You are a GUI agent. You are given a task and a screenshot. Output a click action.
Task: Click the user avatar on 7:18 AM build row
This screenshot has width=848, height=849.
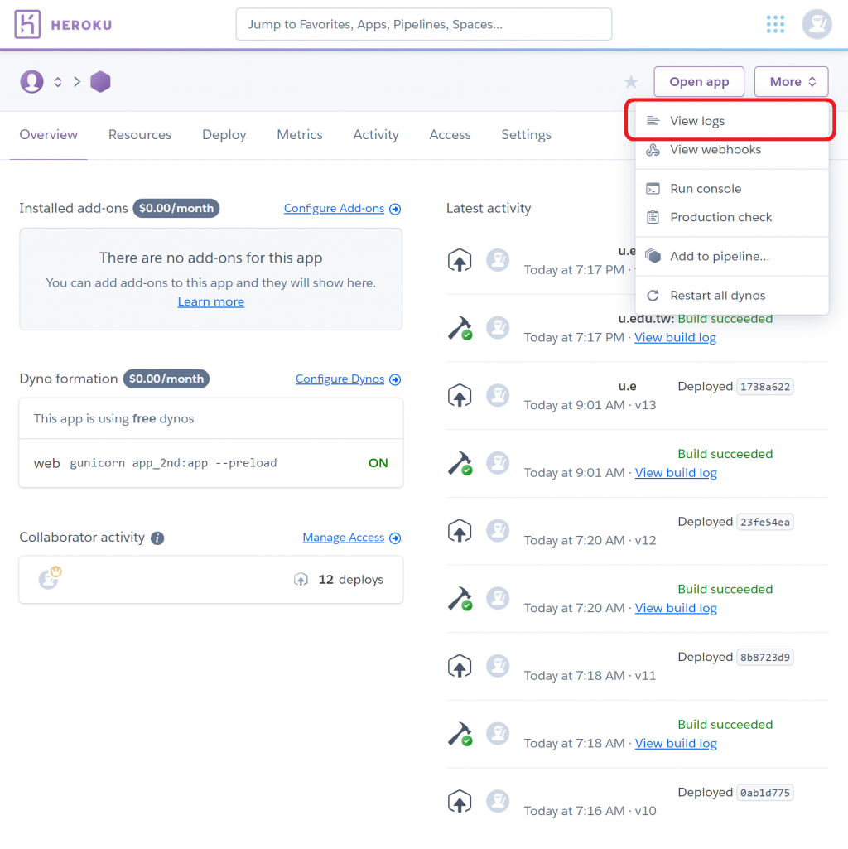tap(498, 734)
